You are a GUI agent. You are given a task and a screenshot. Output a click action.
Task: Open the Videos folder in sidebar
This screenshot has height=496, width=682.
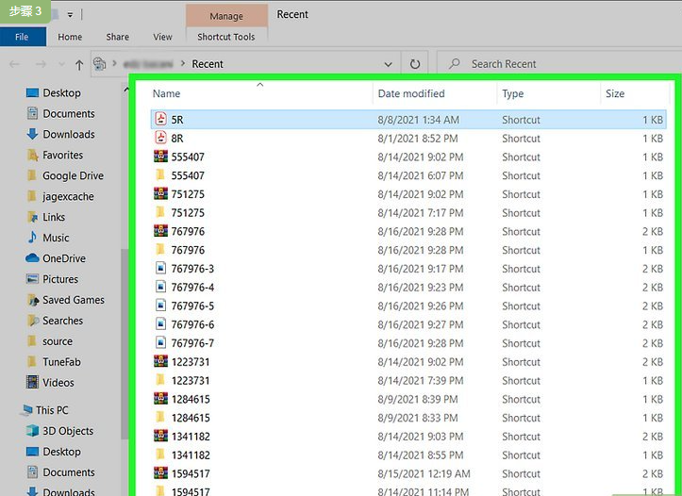pos(50,383)
